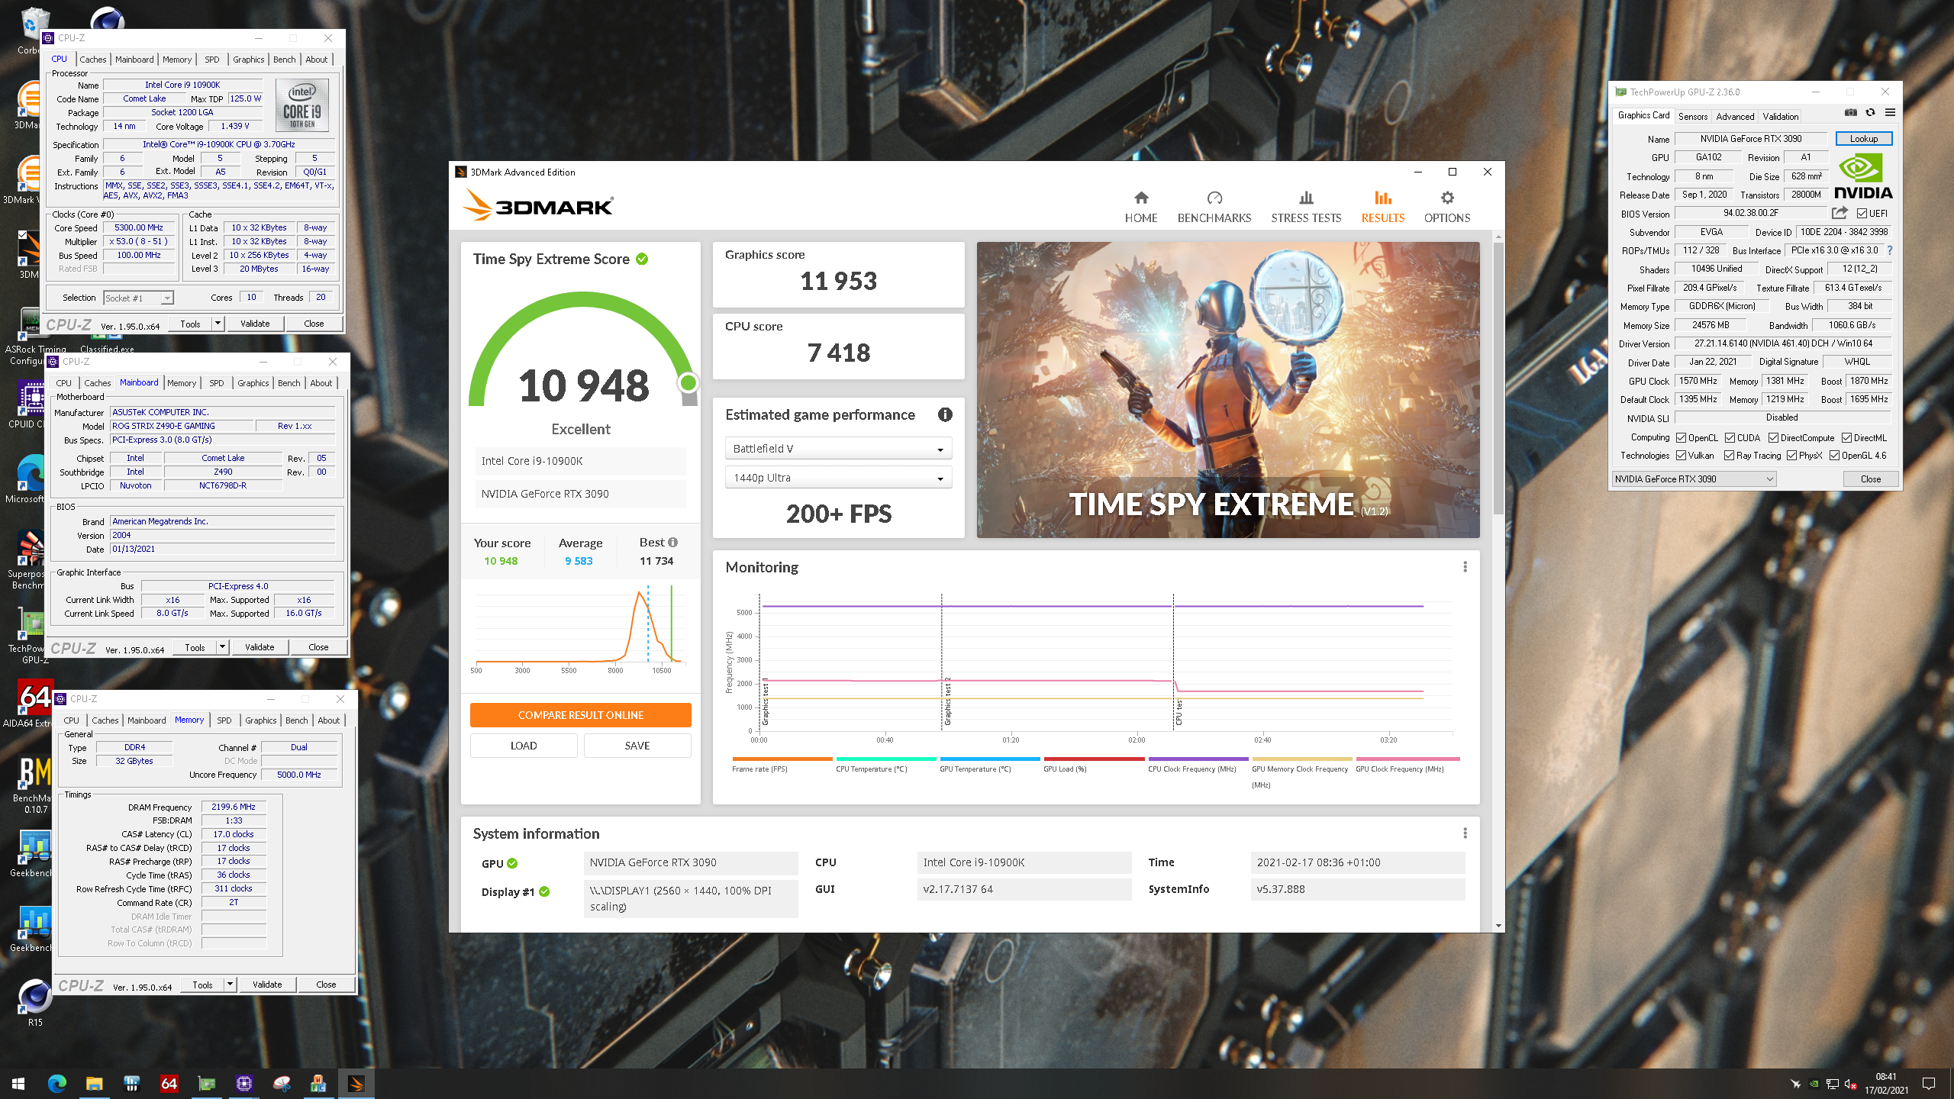
Task: Click the Time Spy Extreme thumbnail image
Action: 1228,390
